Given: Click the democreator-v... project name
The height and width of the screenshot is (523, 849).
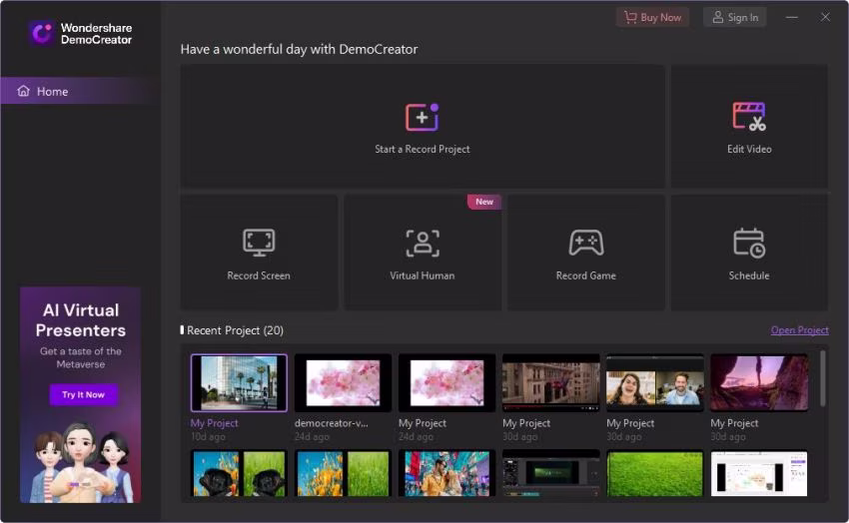Looking at the screenshot, I should coord(332,423).
